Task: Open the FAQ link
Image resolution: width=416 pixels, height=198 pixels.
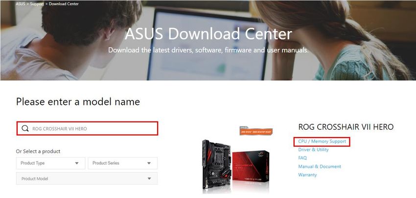Action: pos(302,158)
